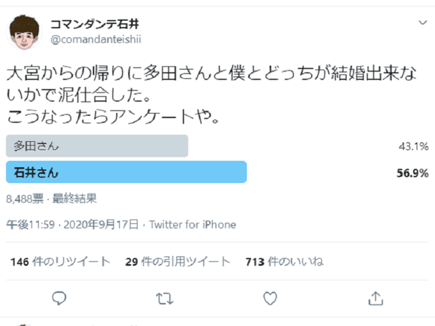
Task: Click the 午後11:59 2020年9月17日 timestamp
Action: click(72, 224)
